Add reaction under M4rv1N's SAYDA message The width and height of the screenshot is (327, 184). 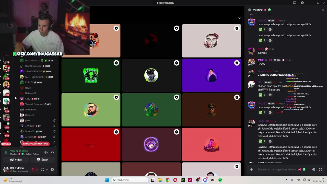(270, 141)
